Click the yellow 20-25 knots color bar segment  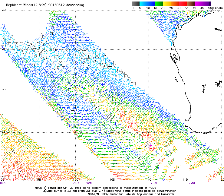pyautogui.click(x=167, y=4)
